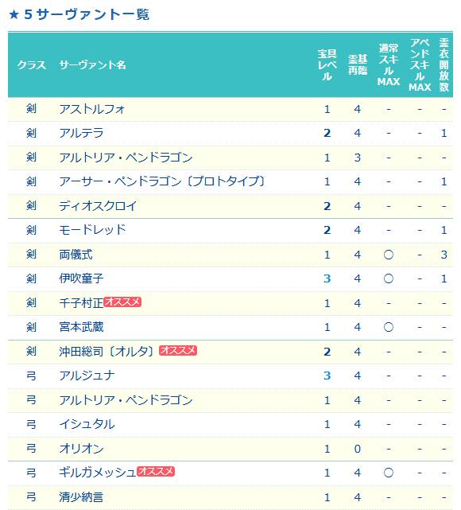Click the 通常スキルMAX column header
Screen dimensions: 461x510
tap(388, 64)
